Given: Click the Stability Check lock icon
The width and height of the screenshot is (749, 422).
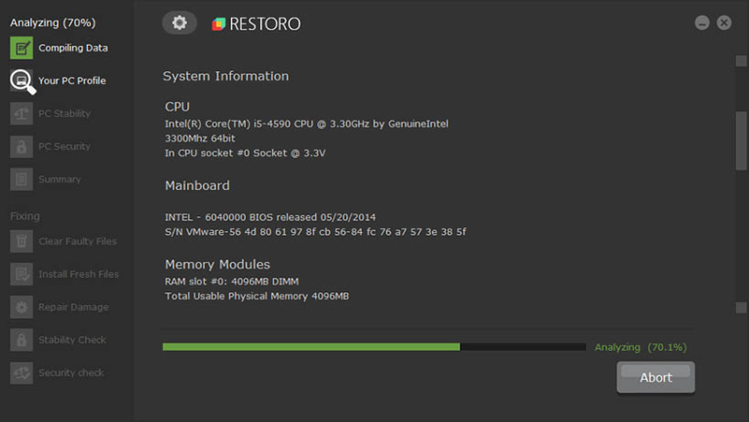Looking at the screenshot, I should pyautogui.click(x=21, y=340).
